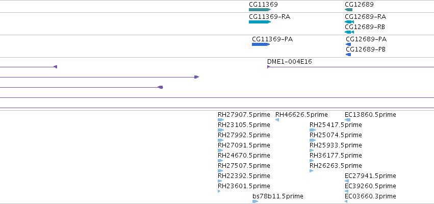Click the CG12689-PB protein glyph
Screen dimensions: 434x204
tap(348, 55)
